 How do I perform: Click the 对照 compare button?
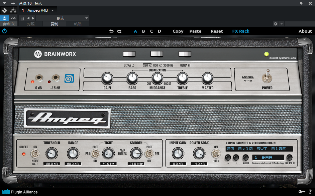tap(31, 24)
